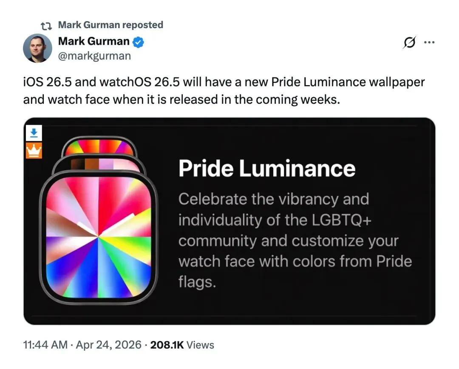The width and height of the screenshot is (459, 369).
Task: Click the Apr 24, 2026 date
Action: (x=108, y=345)
